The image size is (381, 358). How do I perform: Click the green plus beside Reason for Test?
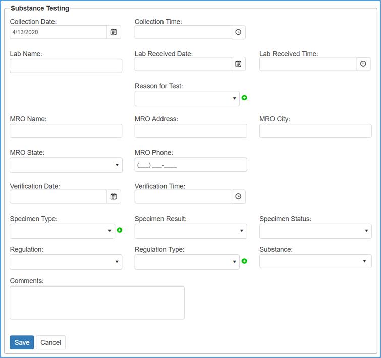tap(244, 98)
